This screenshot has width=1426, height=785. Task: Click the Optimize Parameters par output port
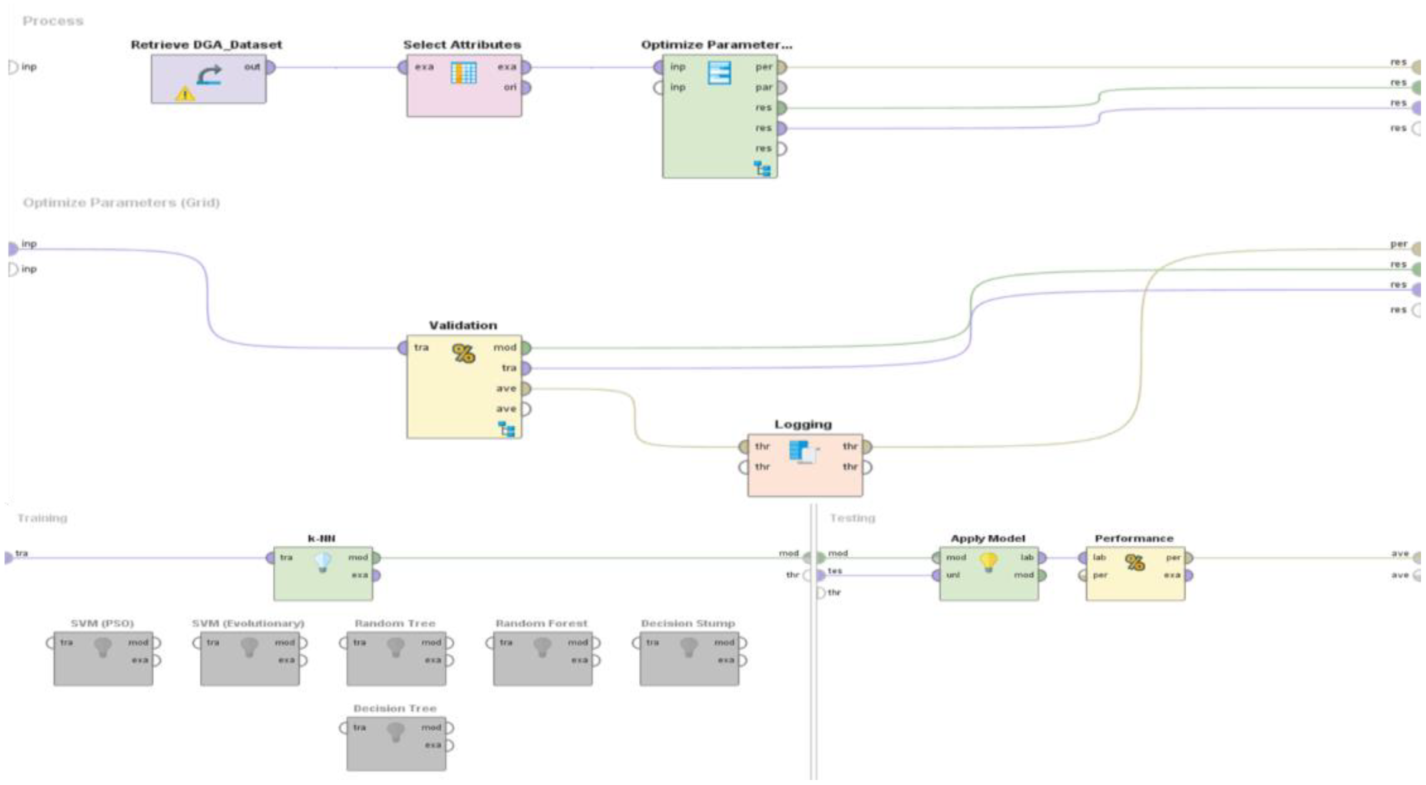tap(782, 87)
